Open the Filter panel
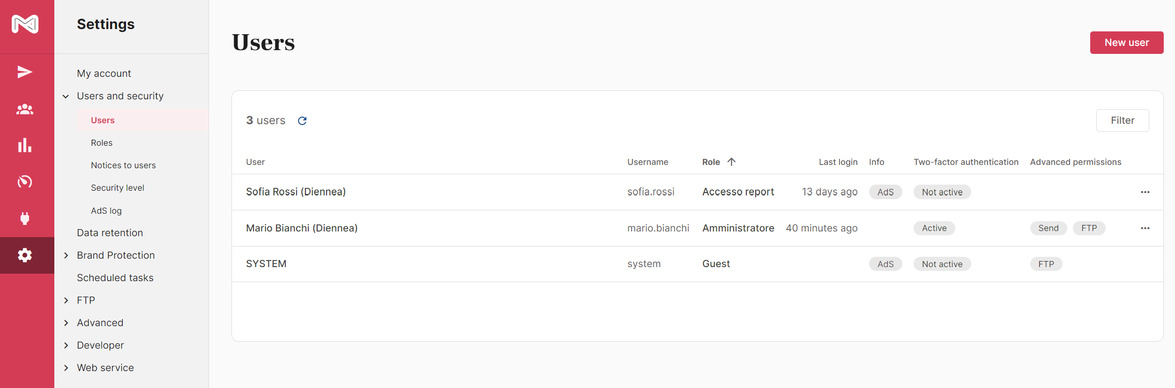The width and height of the screenshot is (1175, 388). (1122, 120)
